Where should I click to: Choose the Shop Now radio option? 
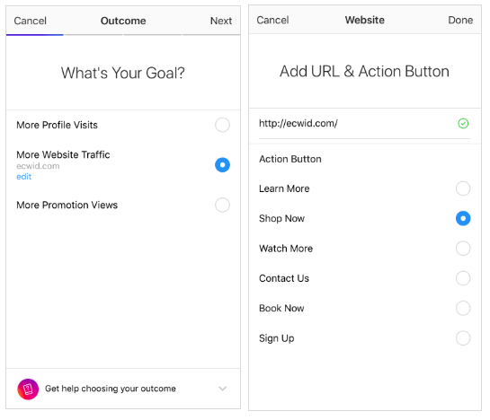click(x=463, y=218)
